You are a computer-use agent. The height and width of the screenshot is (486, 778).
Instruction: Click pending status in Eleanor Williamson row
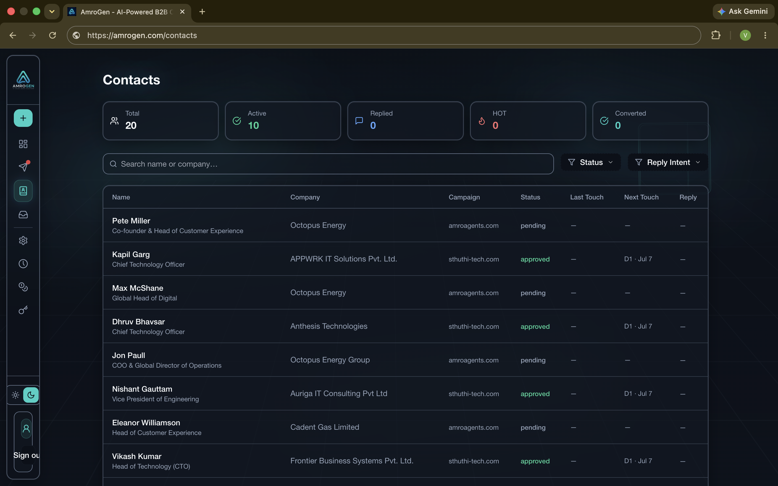click(533, 428)
